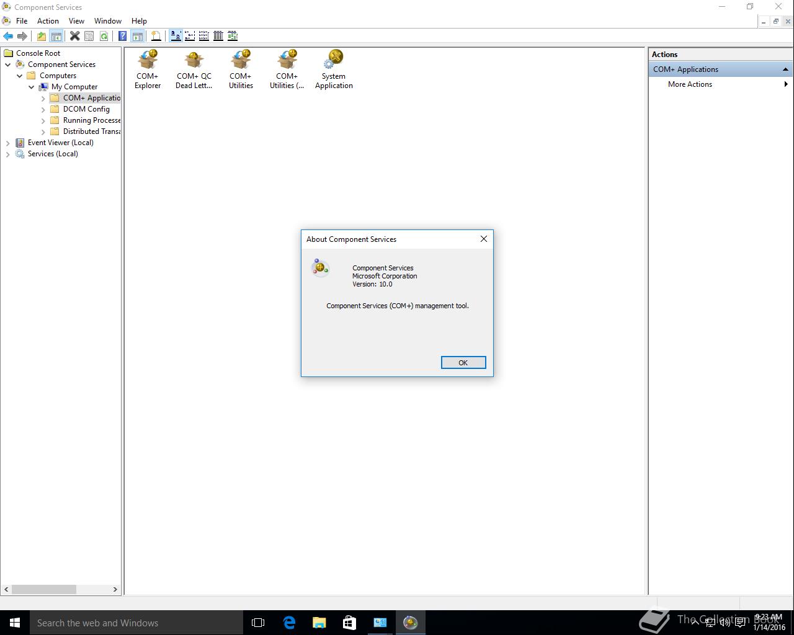This screenshot has width=794, height=635.
Task: Select Services (Local) in the tree
Action: coord(53,154)
